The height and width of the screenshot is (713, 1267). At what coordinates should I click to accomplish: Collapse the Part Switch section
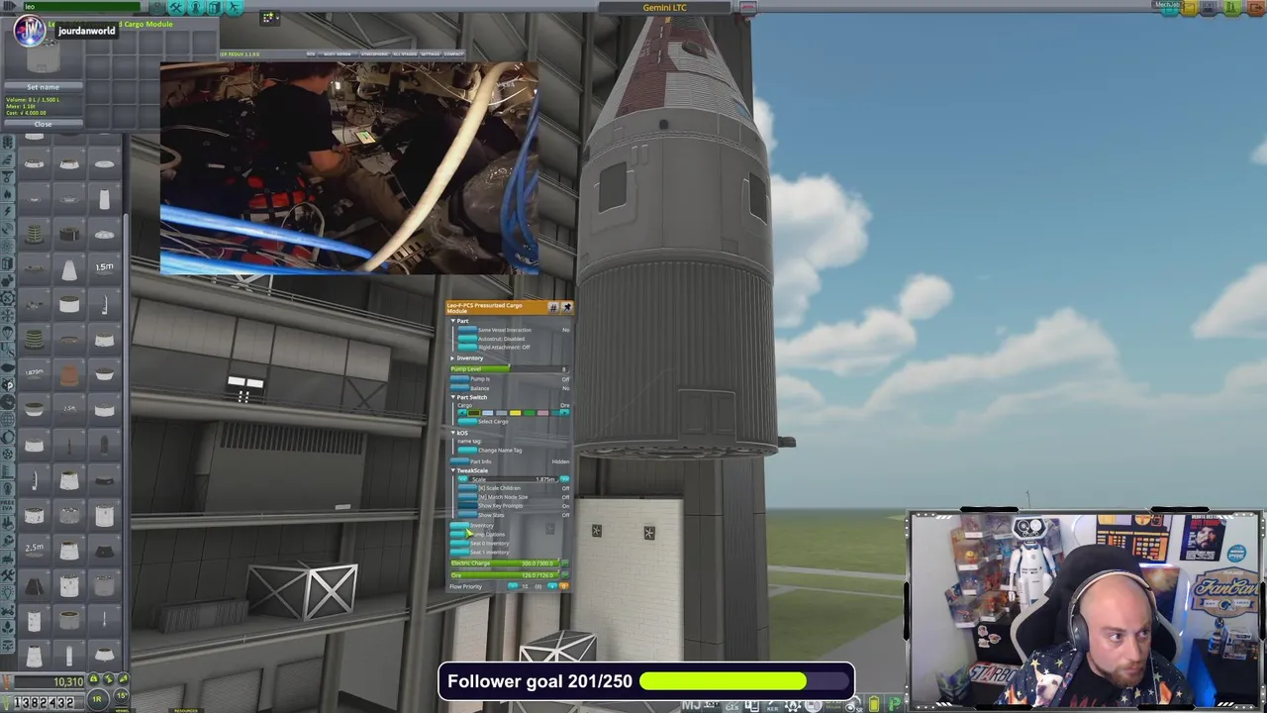click(x=471, y=397)
